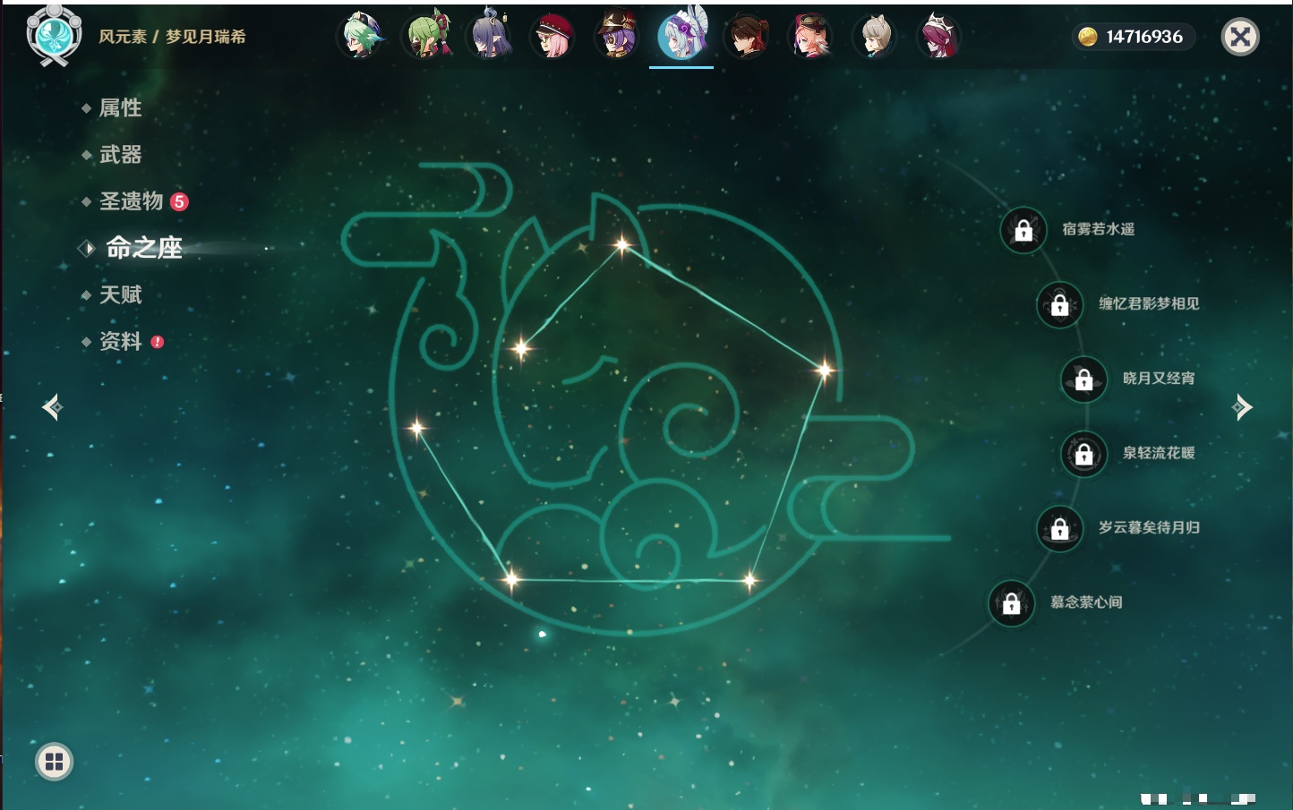Choose the pink-haired character with red beret
Image resolution: width=1293 pixels, height=810 pixels.
552,37
